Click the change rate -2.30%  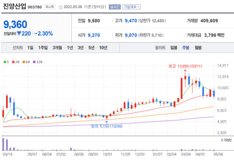tap(44, 34)
